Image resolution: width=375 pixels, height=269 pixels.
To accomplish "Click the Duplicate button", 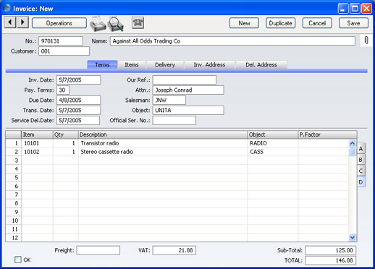I will 280,23.
